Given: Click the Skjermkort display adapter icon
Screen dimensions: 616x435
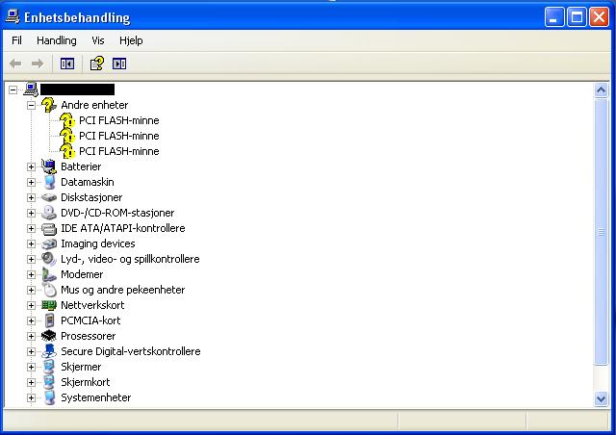Looking at the screenshot, I should tap(49, 382).
